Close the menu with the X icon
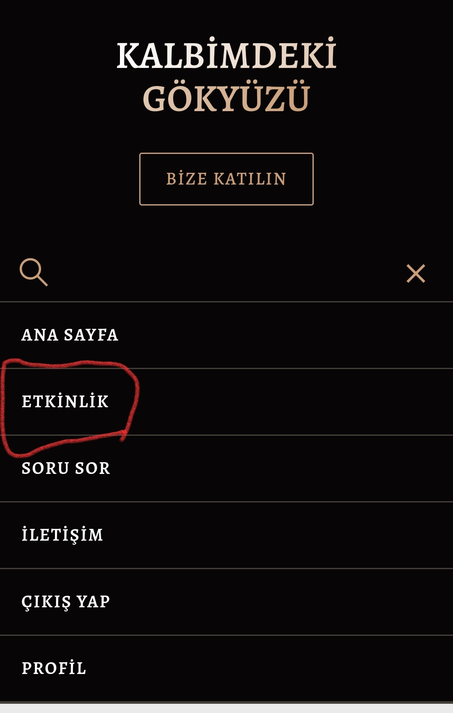This screenshot has height=713, width=453. 416,273
